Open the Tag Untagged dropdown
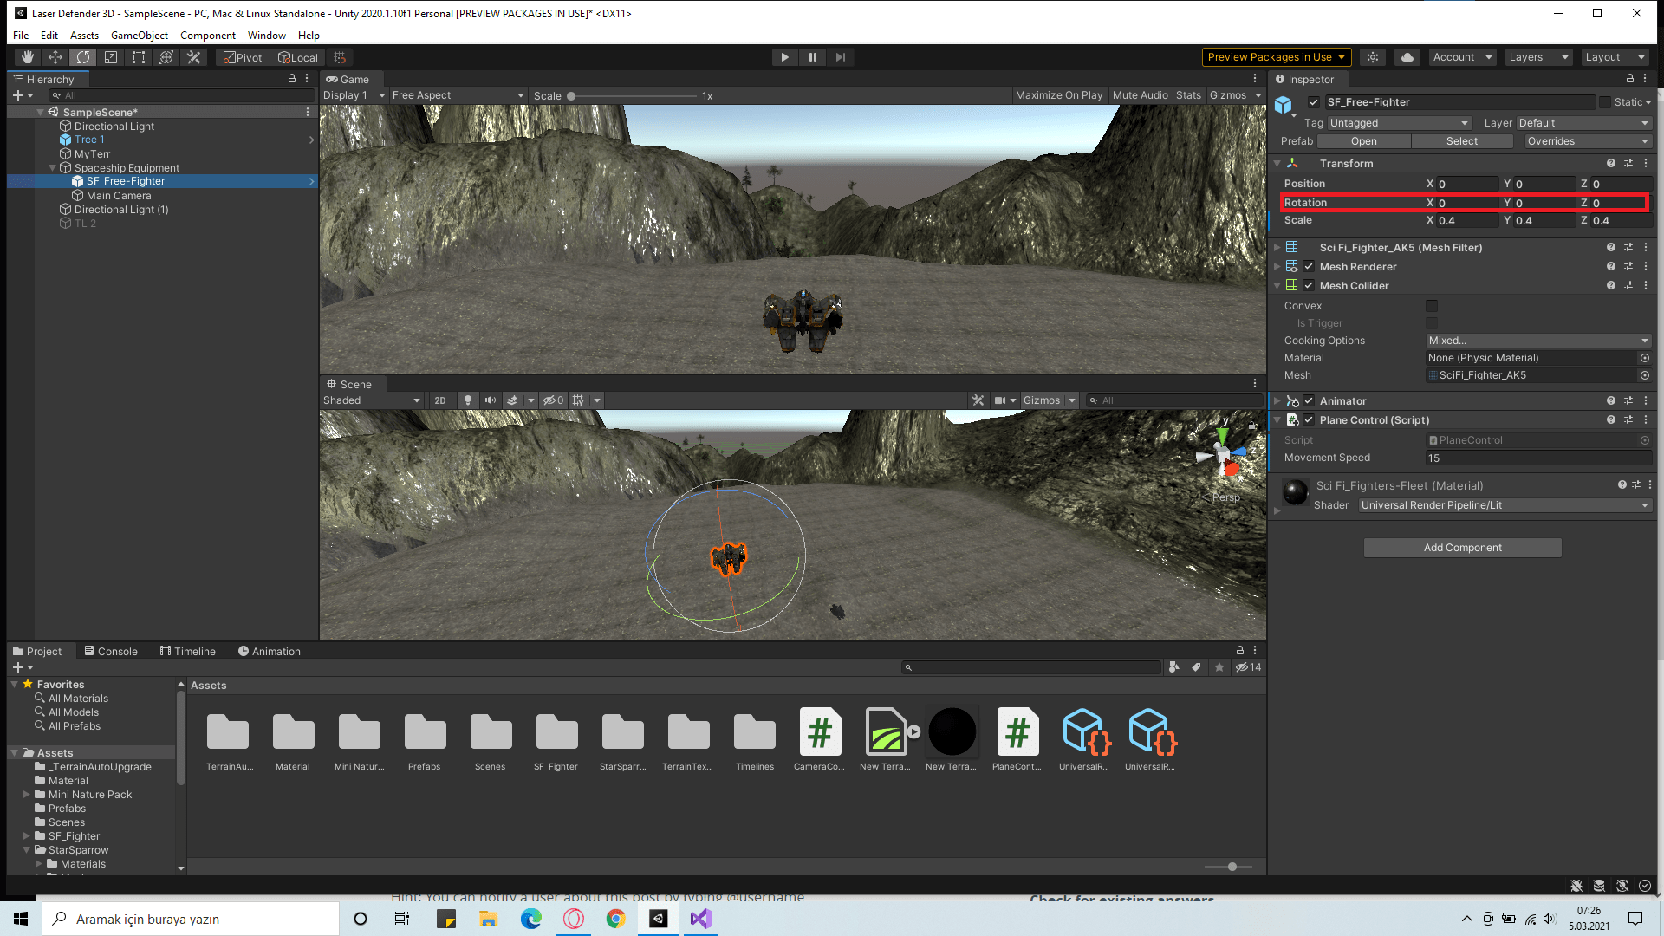This screenshot has height=936, width=1664. click(x=1399, y=123)
